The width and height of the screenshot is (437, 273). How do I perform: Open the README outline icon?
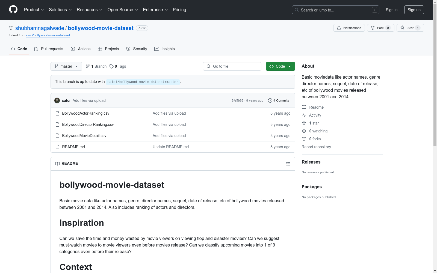pyautogui.click(x=288, y=164)
